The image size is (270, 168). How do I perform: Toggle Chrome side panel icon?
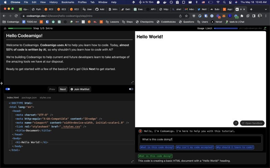[x=254, y=16]
